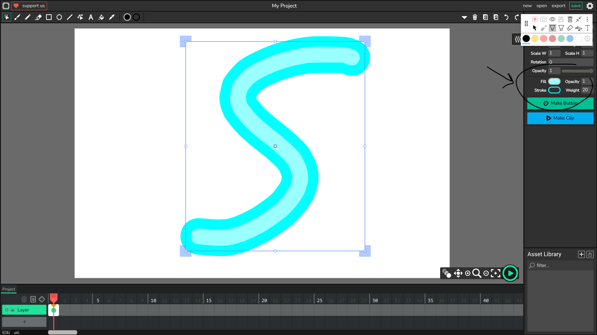
Task: Choose the Path Cursor tool
Action: (80, 17)
